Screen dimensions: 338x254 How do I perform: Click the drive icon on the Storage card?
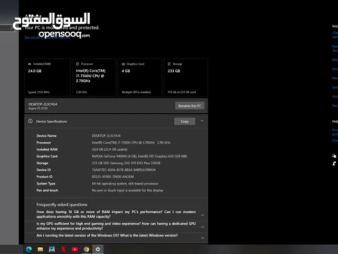click(x=169, y=64)
